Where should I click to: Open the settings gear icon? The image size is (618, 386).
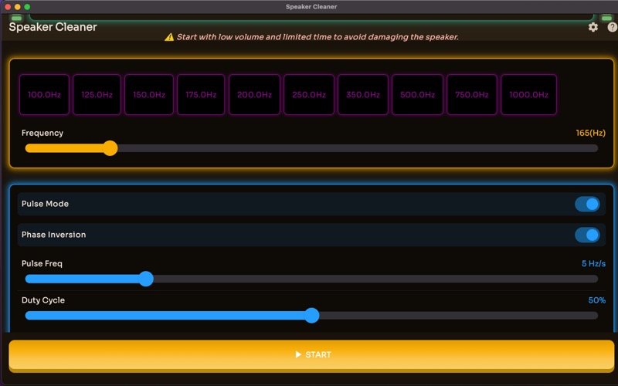point(593,27)
